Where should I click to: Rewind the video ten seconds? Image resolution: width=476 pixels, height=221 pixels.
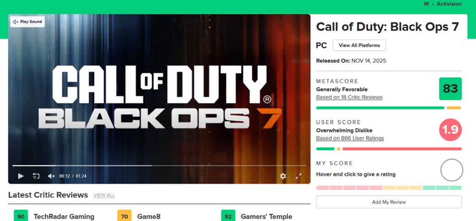point(36,176)
